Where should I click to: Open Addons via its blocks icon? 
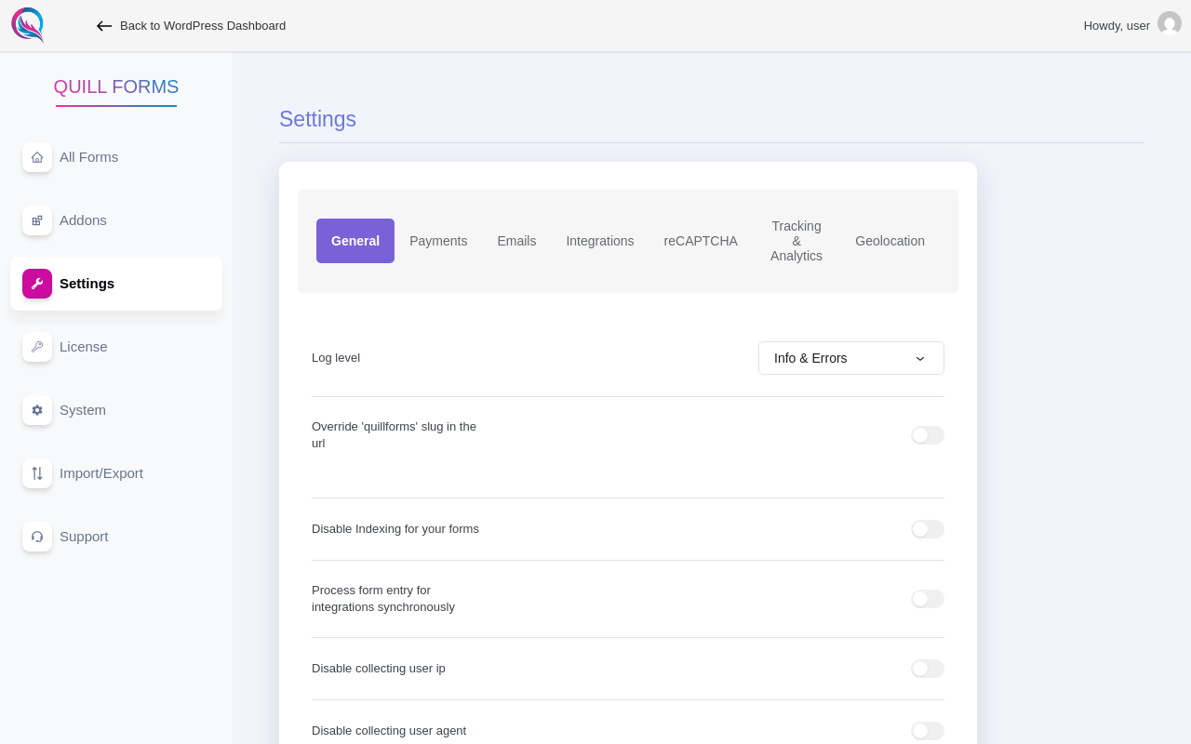click(x=37, y=220)
